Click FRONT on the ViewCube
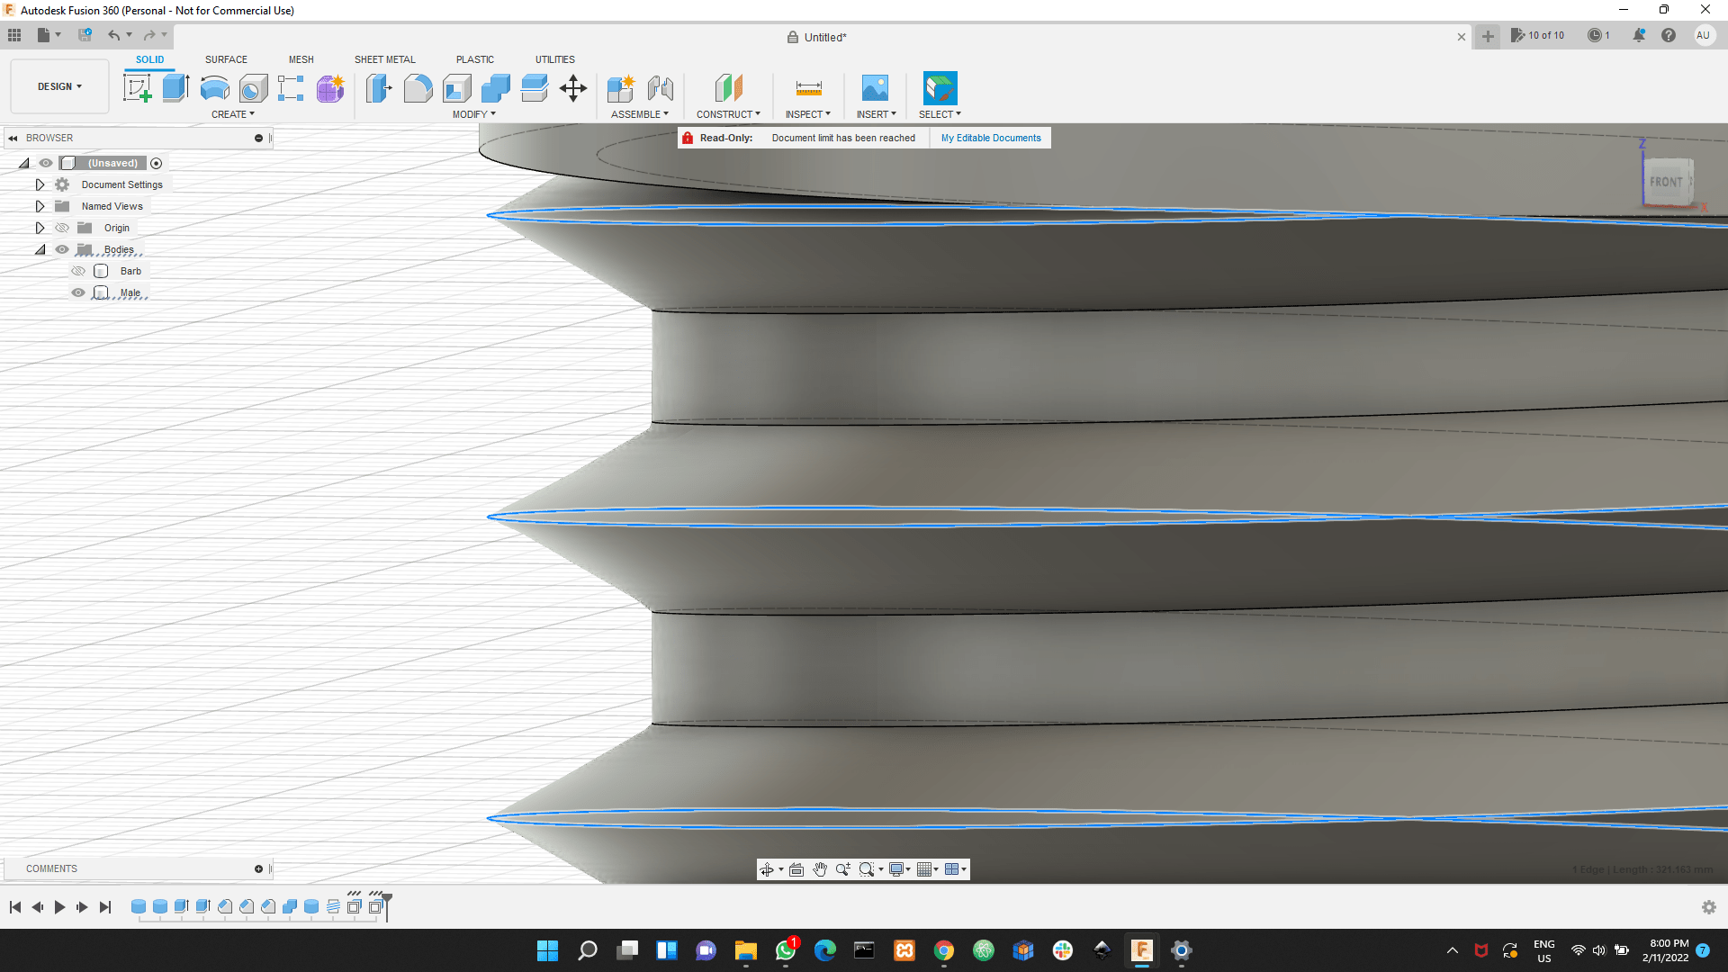Viewport: 1728px width, 972px height. 1667,181
